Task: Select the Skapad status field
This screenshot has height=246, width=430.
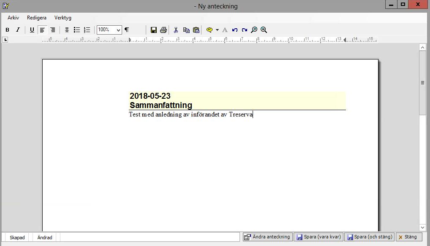Action: click(17, 238)
